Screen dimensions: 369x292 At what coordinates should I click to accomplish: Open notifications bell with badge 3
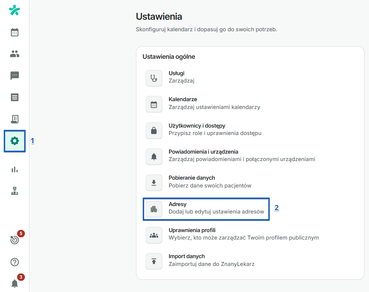pos(14,283)
